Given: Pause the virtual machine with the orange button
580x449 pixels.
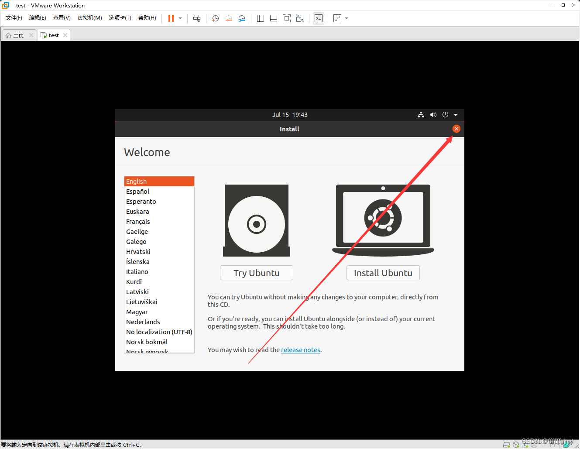Looking at the screenshot, I should tap(171, 18).
